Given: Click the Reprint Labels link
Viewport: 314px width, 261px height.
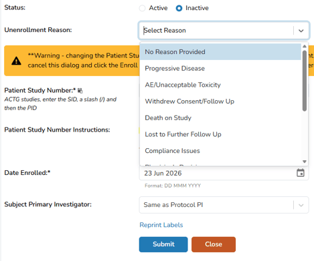Looking at the screenshot, I should pyautogui.click(x=161, y=225).
